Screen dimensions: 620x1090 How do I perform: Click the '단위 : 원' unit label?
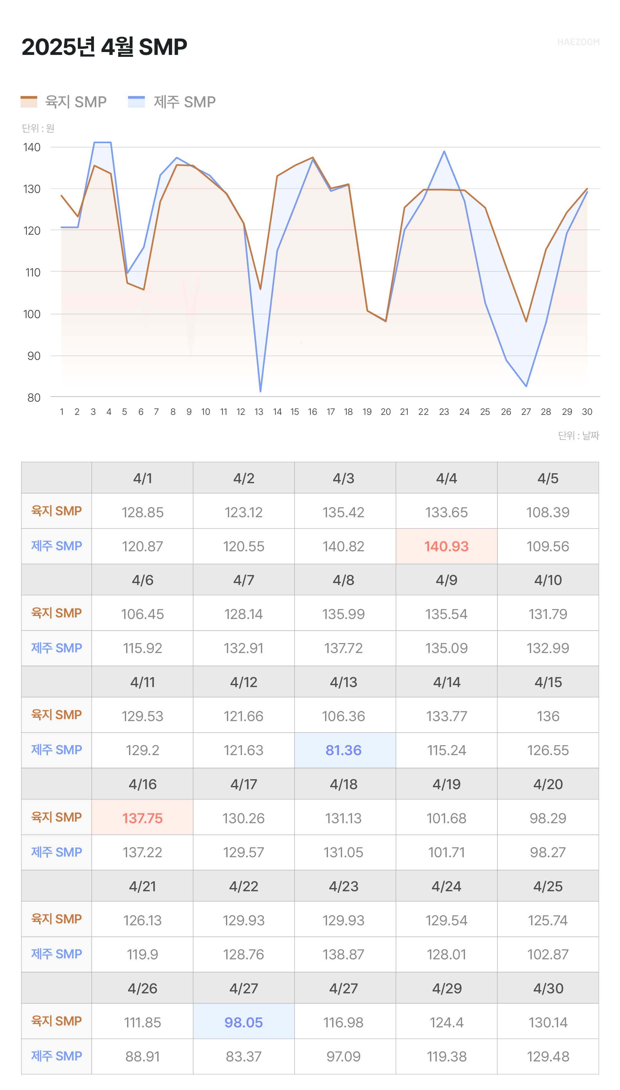pos(38,128)
